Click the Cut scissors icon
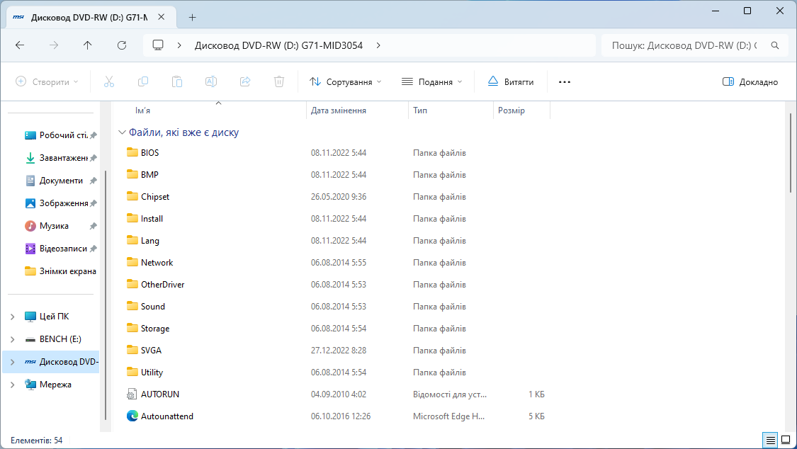797x449 pixels. (109, 81)
